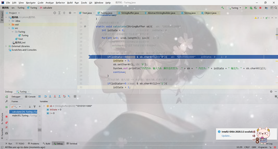Open the TODO tool window

[20, 143]
